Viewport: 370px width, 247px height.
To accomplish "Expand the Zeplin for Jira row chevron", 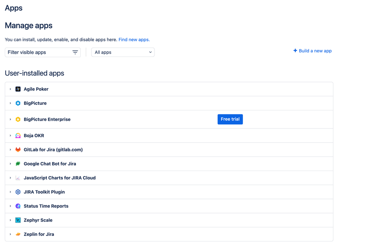I will point(10,234).
